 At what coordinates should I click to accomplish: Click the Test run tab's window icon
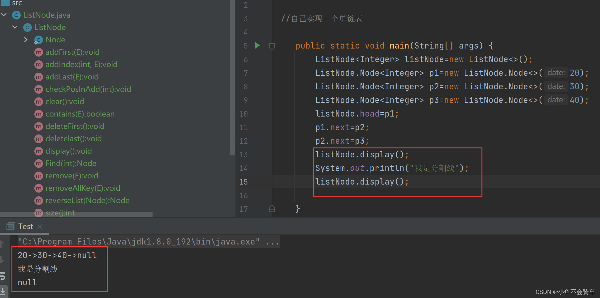click(x=11, y=226)
